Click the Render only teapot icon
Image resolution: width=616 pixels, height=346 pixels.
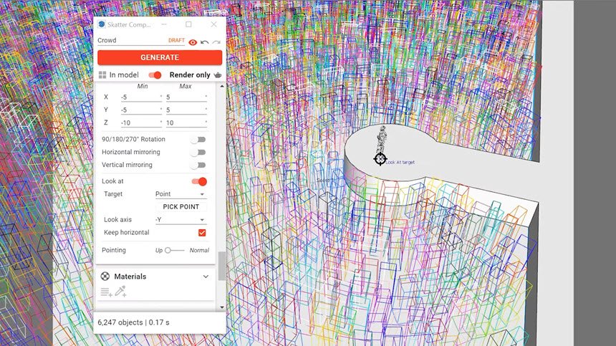click(218, 75)
